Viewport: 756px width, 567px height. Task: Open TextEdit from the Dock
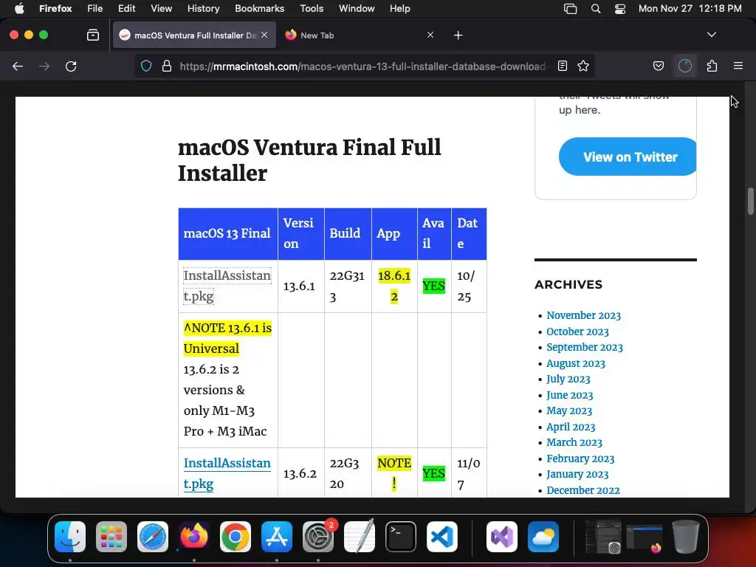[360, 537]
